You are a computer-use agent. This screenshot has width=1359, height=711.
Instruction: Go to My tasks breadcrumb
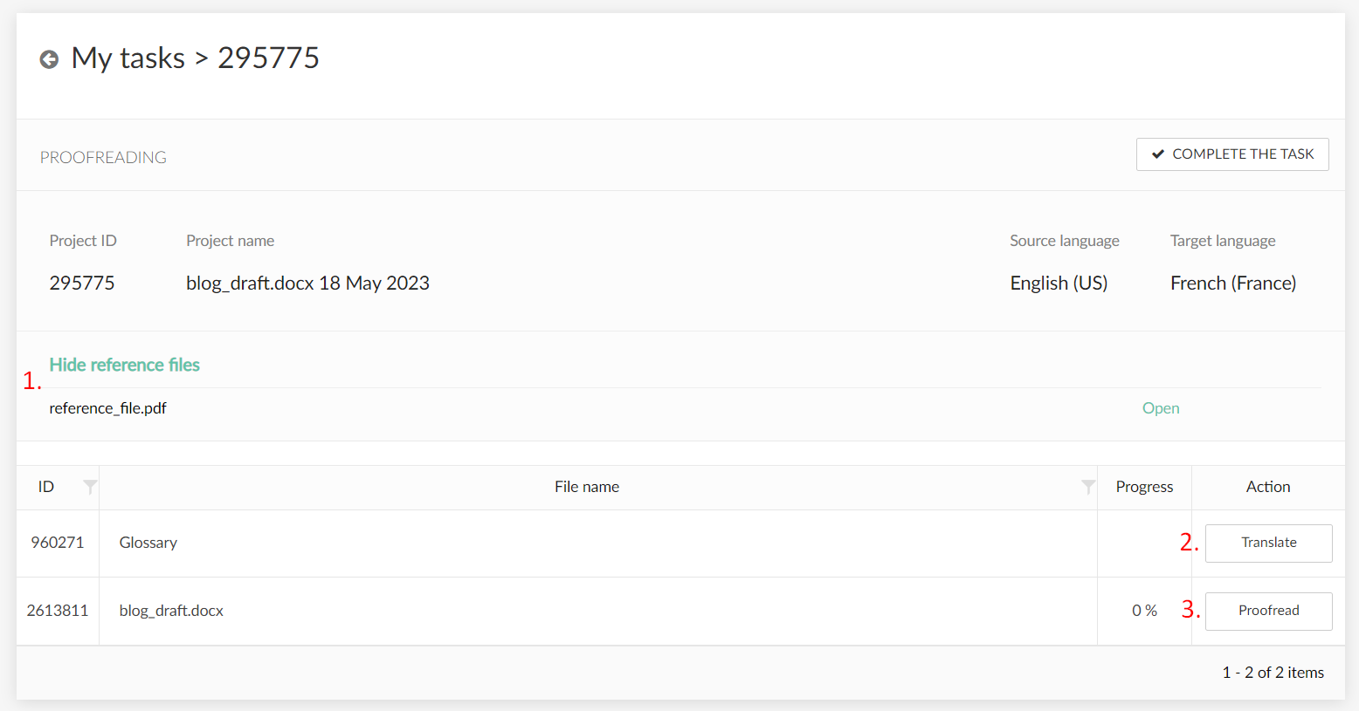pyautogui.click(x=128, y=58)
